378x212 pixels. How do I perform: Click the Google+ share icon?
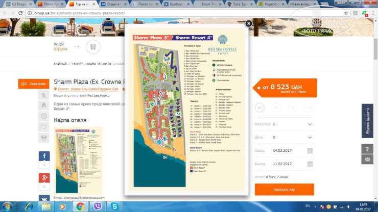(x=44, y=178)
